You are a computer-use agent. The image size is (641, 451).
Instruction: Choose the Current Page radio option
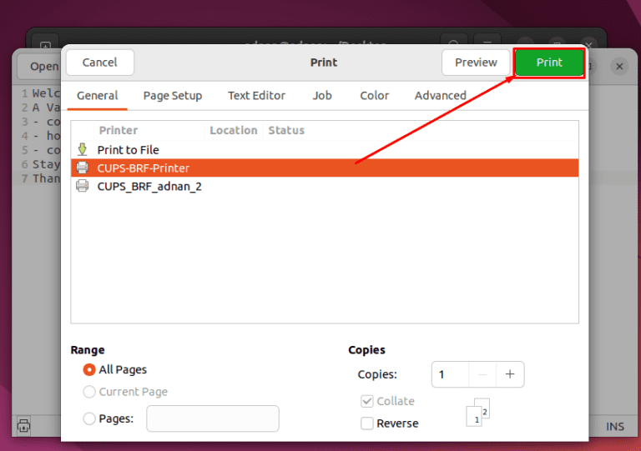click(89, 392)
